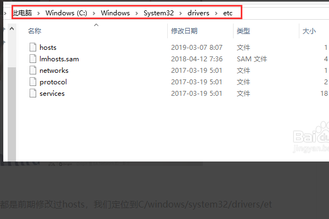The height and width of the screenshot is (219, 329).
Task: Sort files by 名称 column header
Action: coord(35,32)
